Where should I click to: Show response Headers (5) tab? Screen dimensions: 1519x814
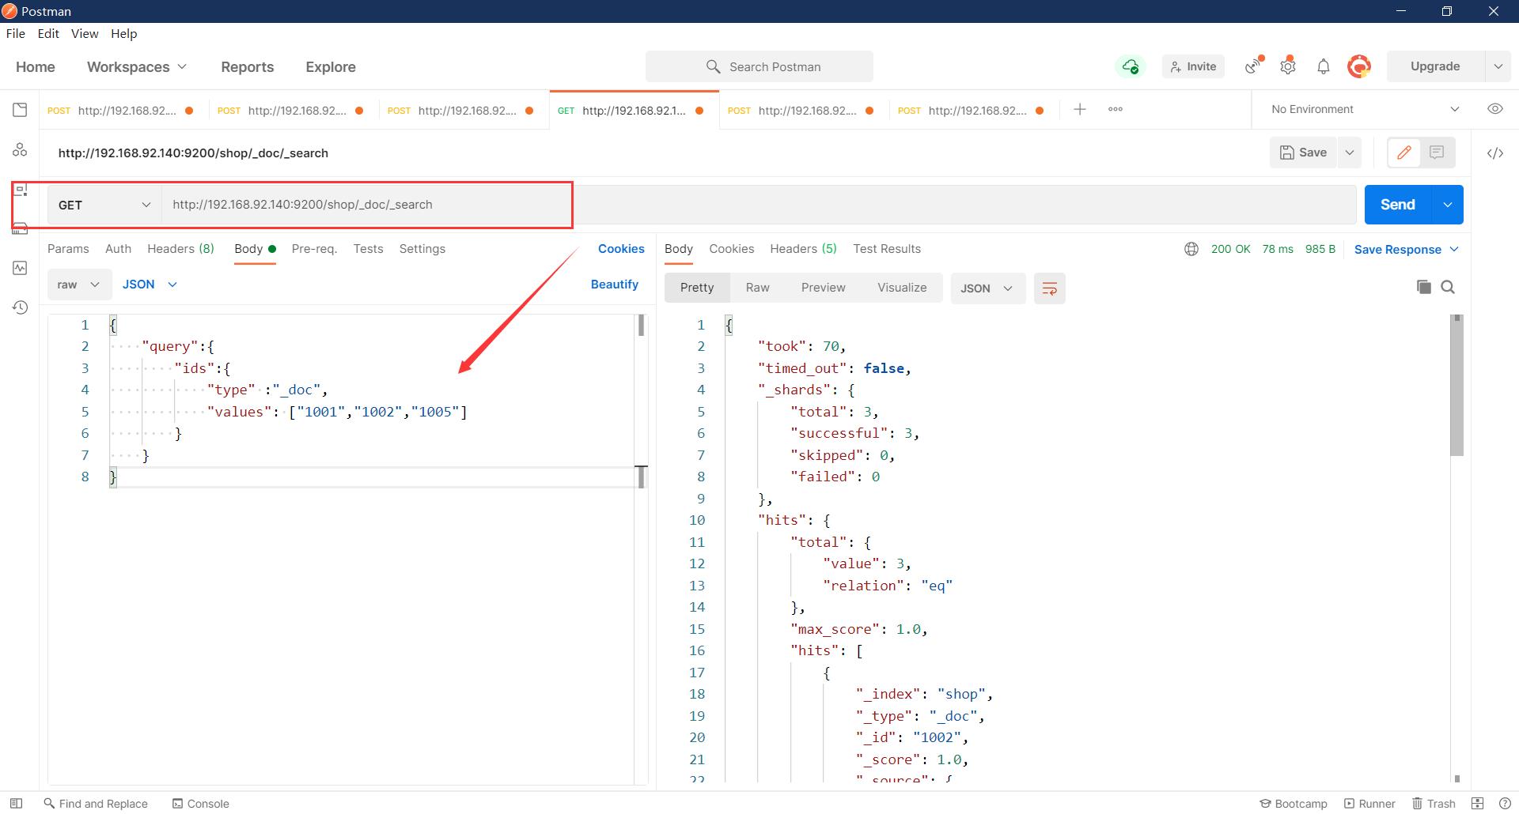[803, 249]
